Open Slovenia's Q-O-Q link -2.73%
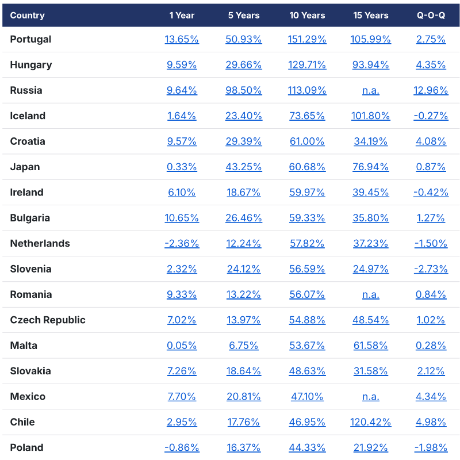460x460 pixels. click(431, 269)
